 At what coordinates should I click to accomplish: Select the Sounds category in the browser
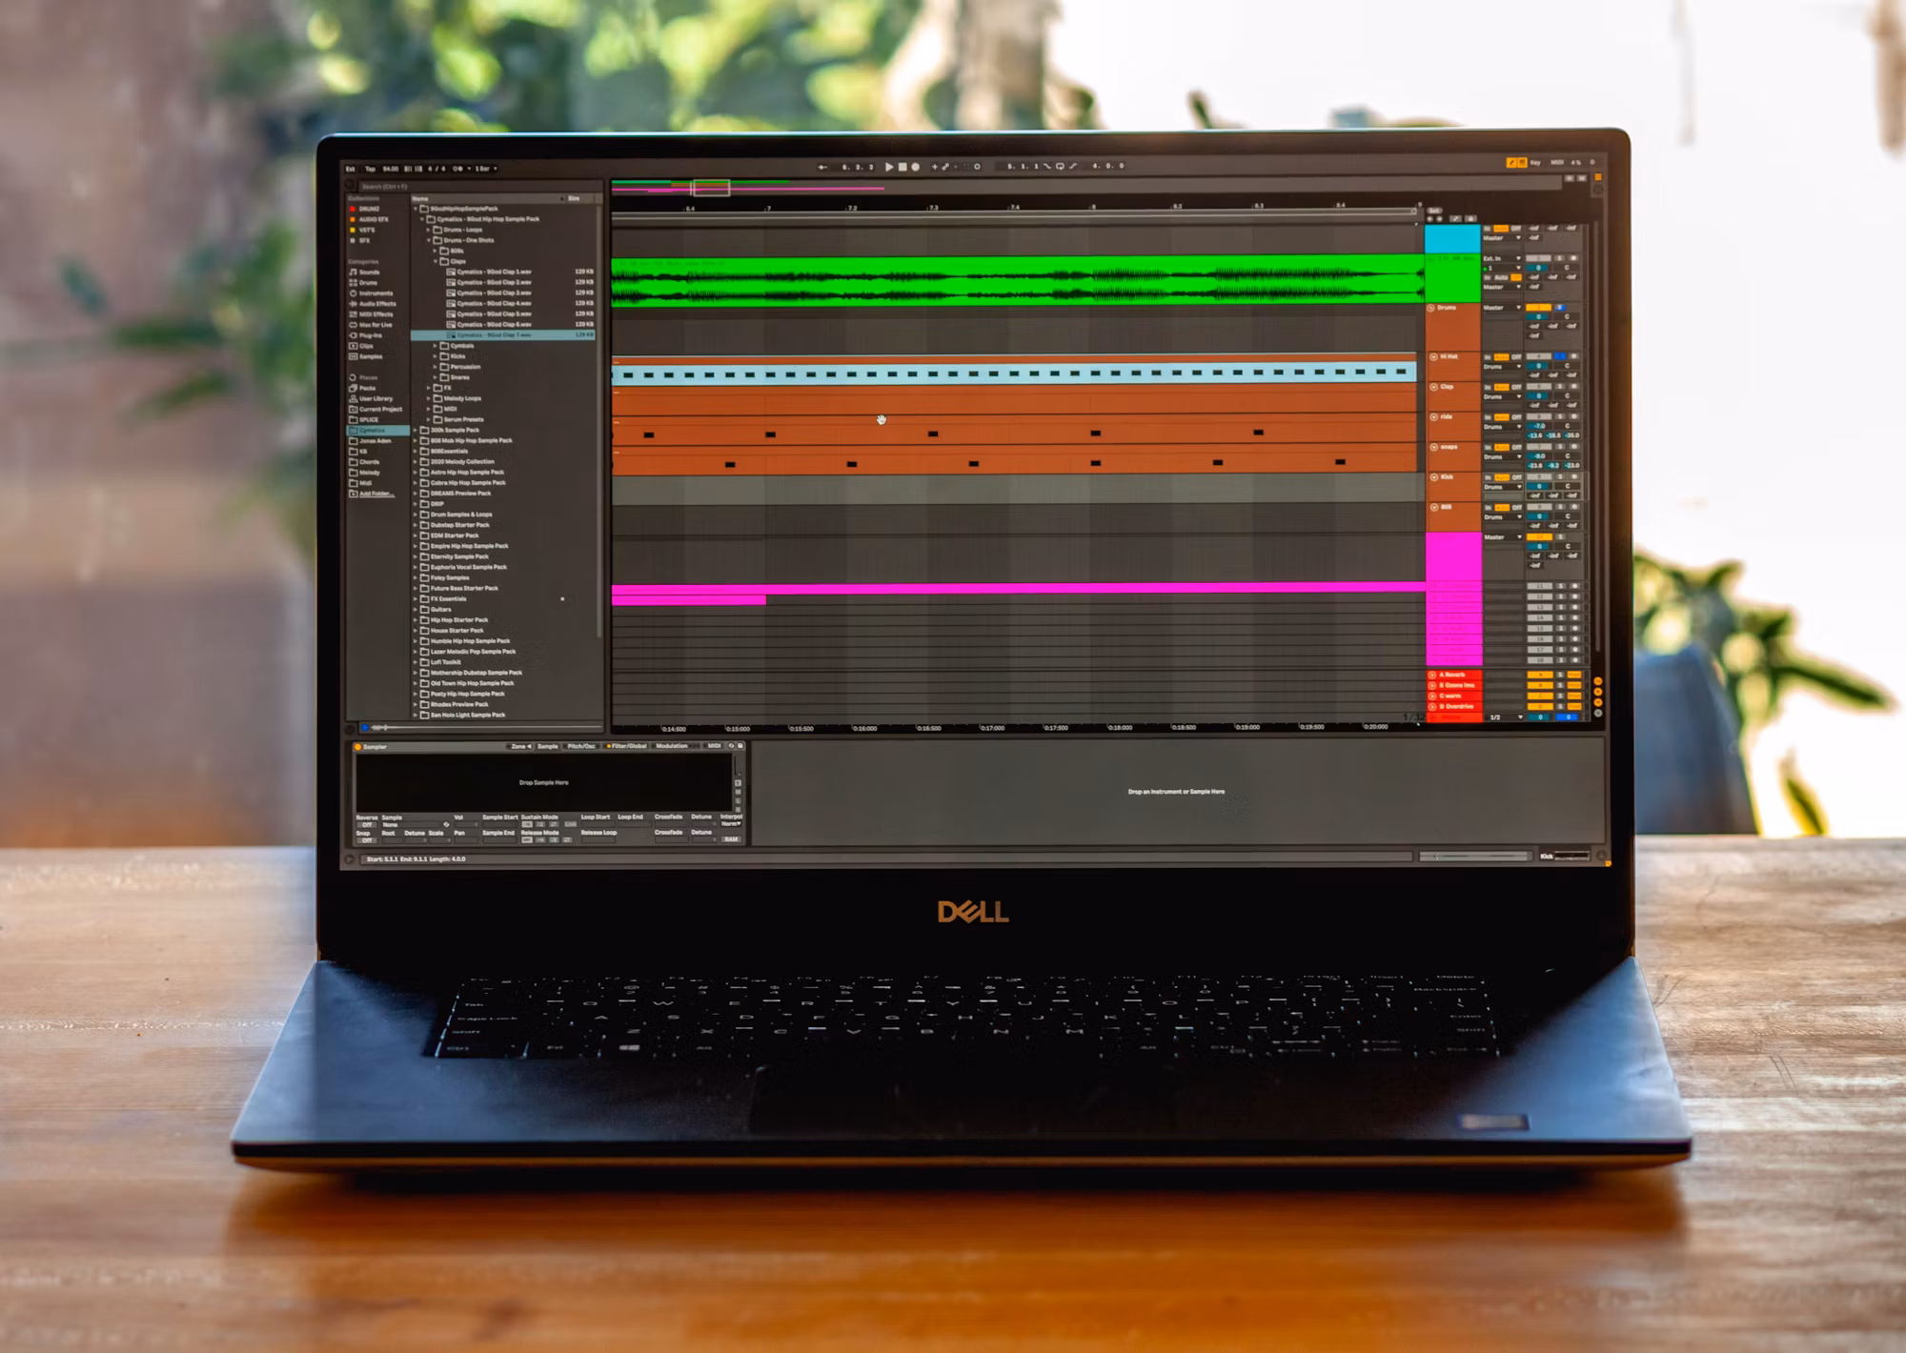[x=368, y=273]
